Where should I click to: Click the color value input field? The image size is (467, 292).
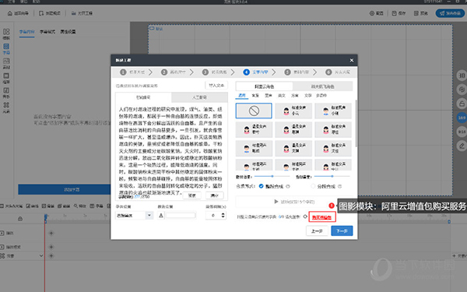[x=181, y=215]
